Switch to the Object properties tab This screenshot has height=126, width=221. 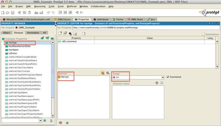6,33
